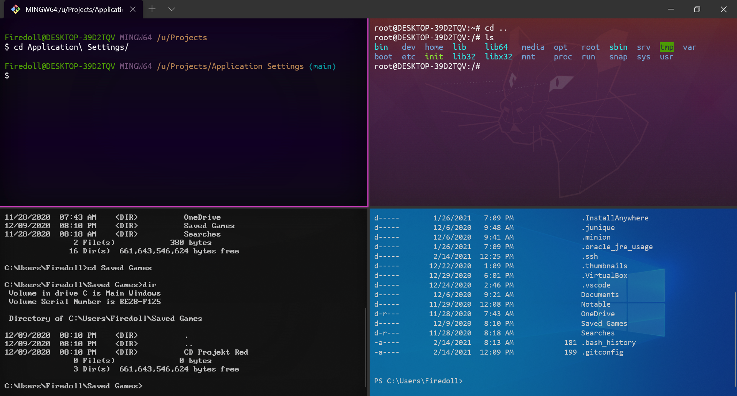This screenshot has width=737, height=396.
Task: Click the "root@DESKTOP-39D2TQV:/#" empty prompt line
Action: point(427,66)
